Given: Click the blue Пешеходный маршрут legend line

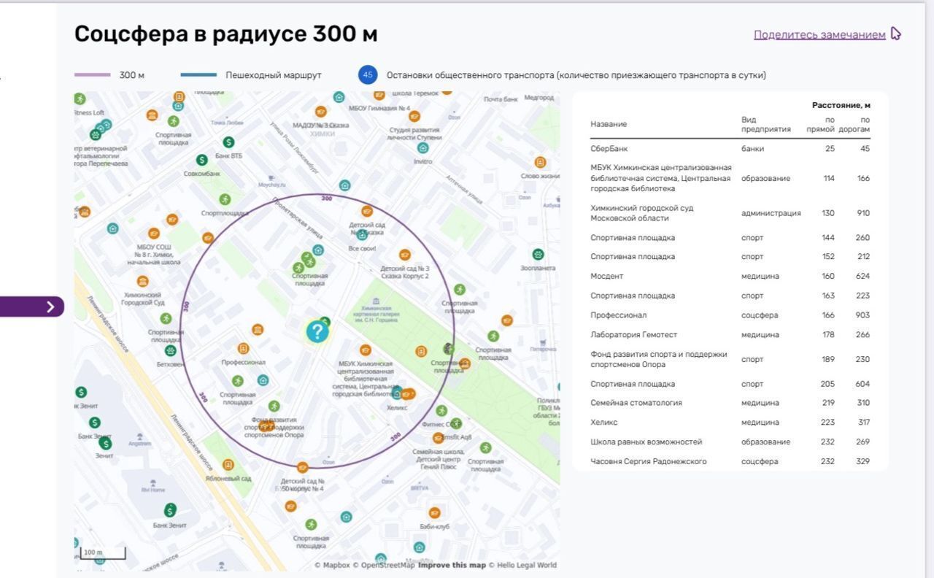Looking at the screenshot, I should (x=198, y=75).
